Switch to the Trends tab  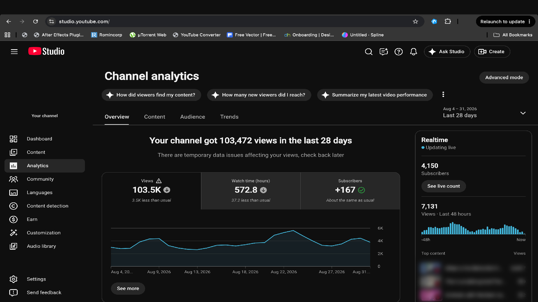229,117
